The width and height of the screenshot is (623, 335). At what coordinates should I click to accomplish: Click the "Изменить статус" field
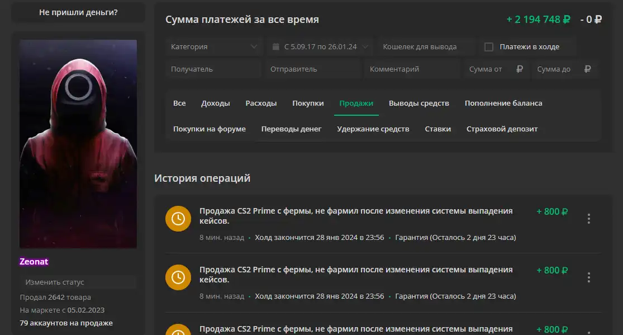78,282
